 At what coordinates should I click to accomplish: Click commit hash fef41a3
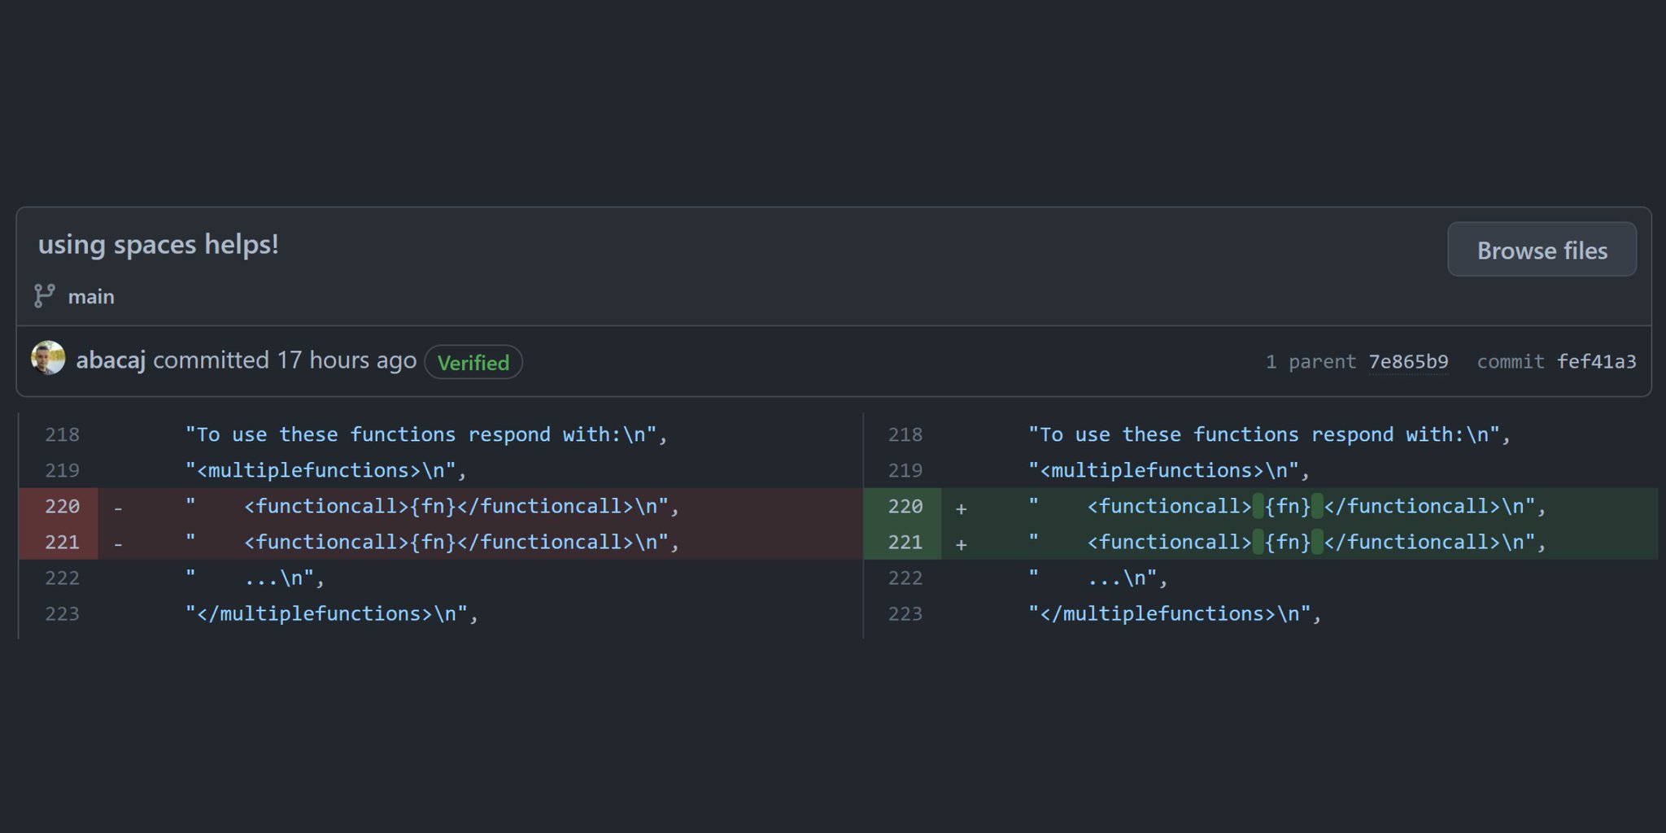pyautogui.click(x=1596, y=361)
